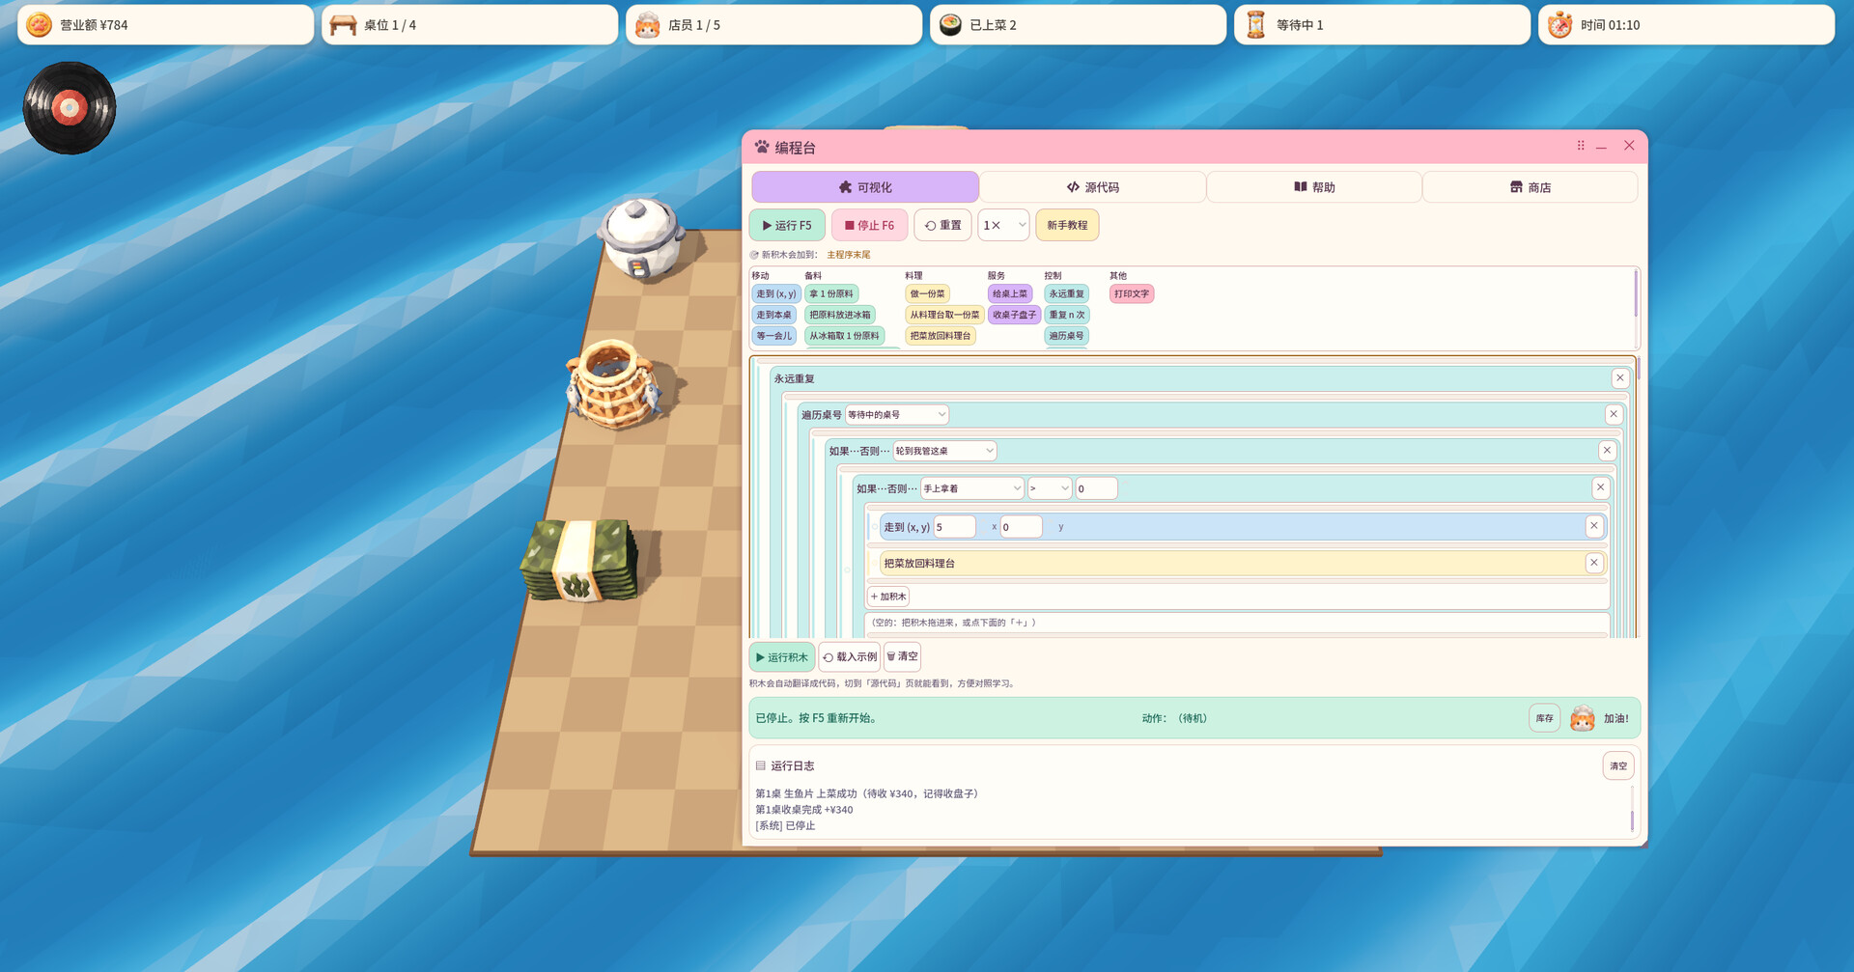Image resolution: width=1854 pixels, height=972 pixels.
Task: Click the 库存 inventory button
Action: (1544, 718)
